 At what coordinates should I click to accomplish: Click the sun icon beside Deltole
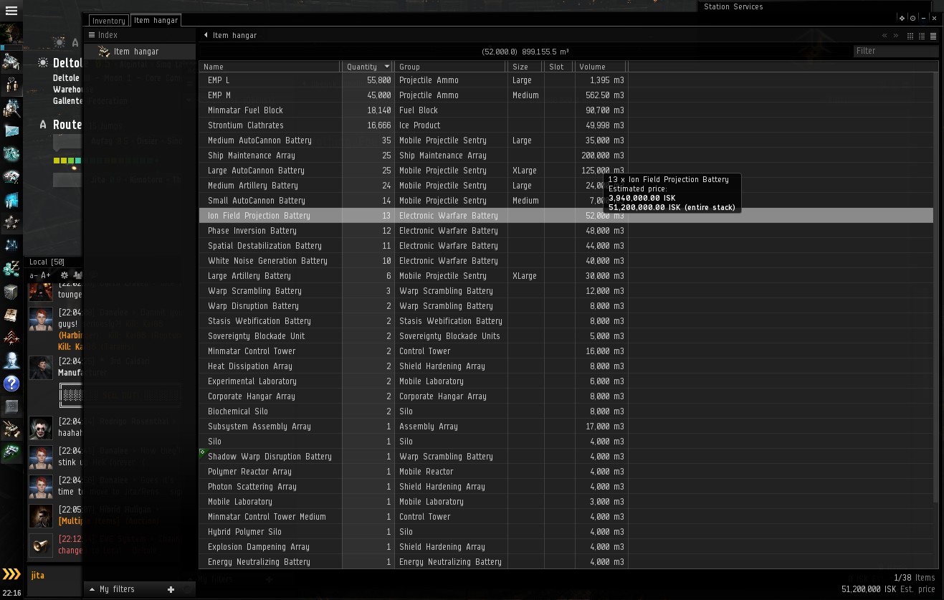(x=44, y=63)
